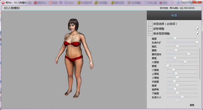Click the 上臂粗 slider handle

(176, 73)
